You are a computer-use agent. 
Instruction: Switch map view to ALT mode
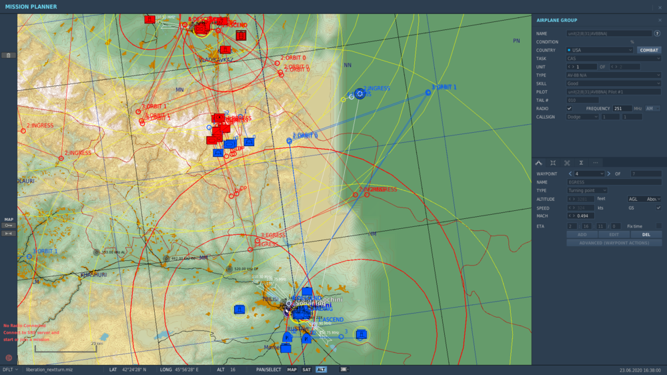(x=321, y=370)
